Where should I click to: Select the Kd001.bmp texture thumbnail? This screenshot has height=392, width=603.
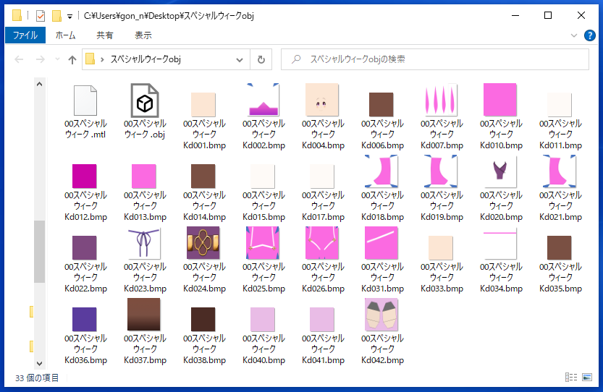point(203,104)
